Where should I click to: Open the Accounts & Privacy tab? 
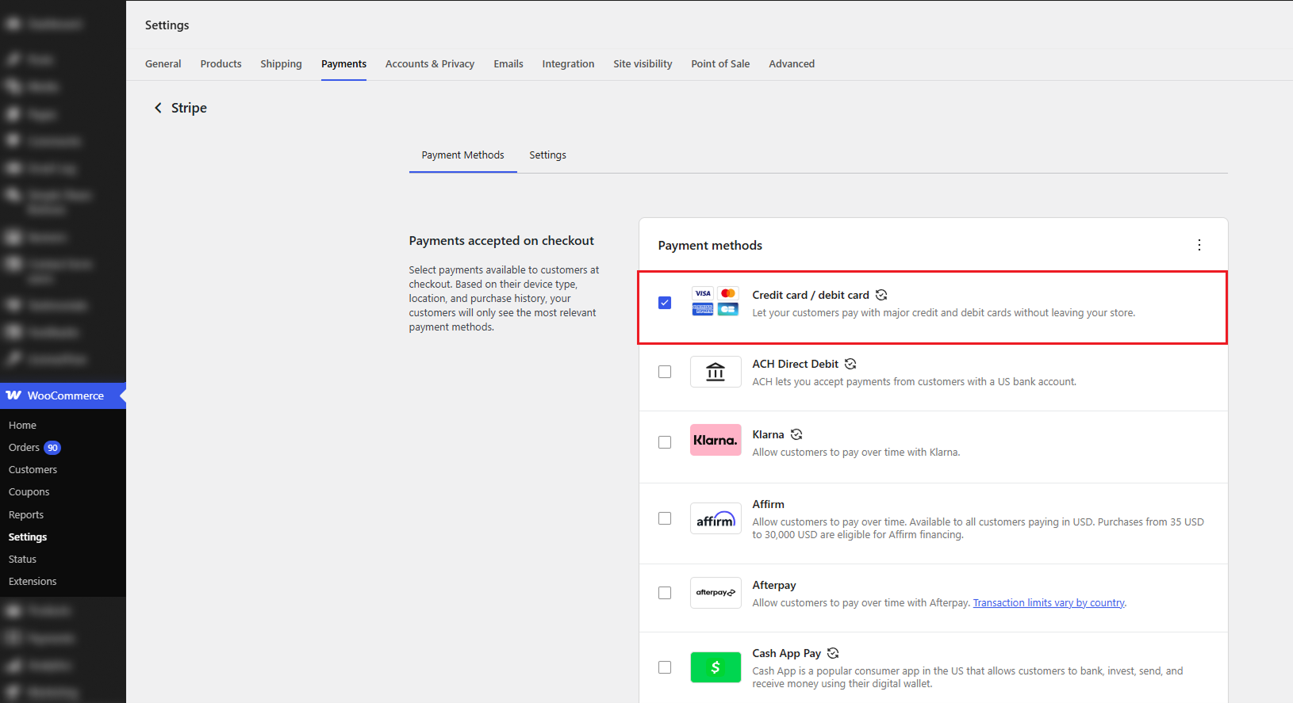pos(430,64)
